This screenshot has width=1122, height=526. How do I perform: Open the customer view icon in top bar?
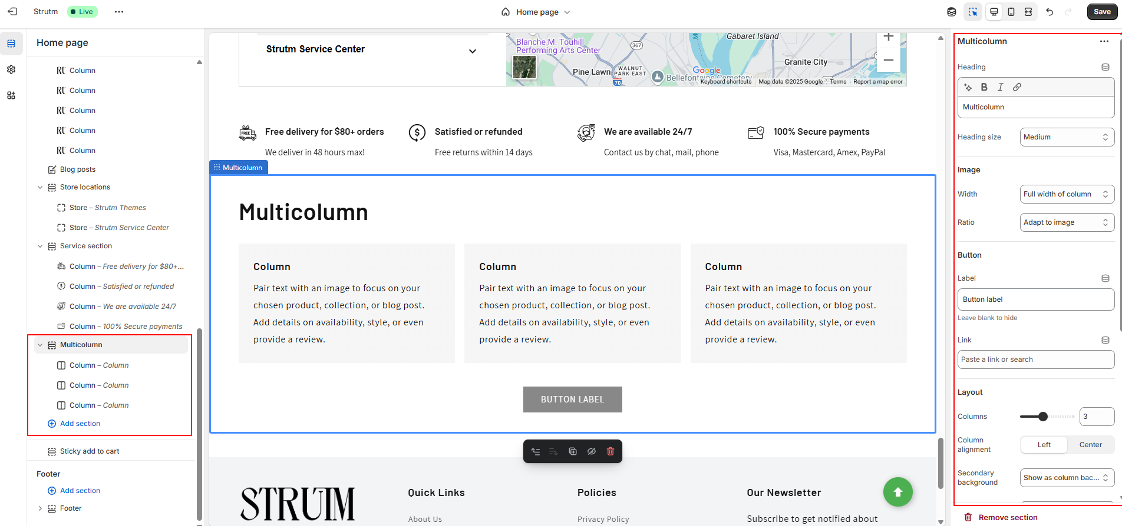[x=952, y=12]
